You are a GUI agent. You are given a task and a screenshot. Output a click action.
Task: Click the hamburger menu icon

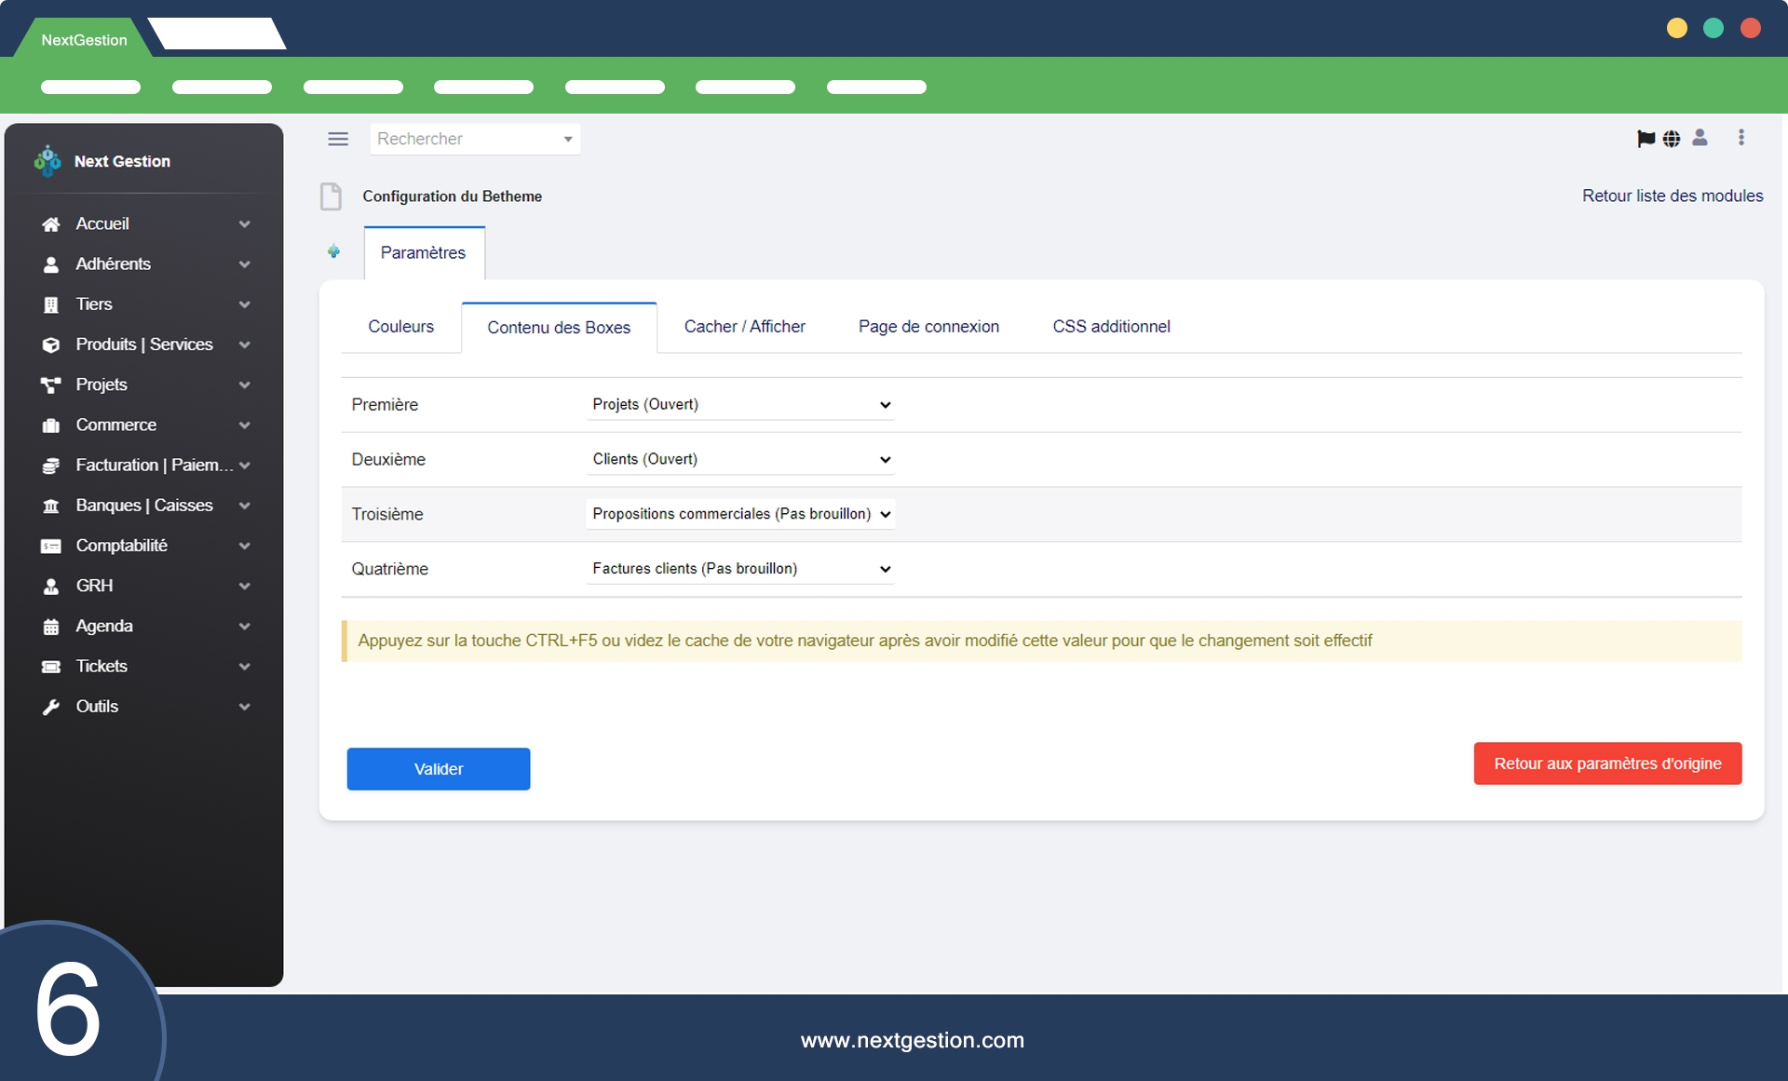338,139
